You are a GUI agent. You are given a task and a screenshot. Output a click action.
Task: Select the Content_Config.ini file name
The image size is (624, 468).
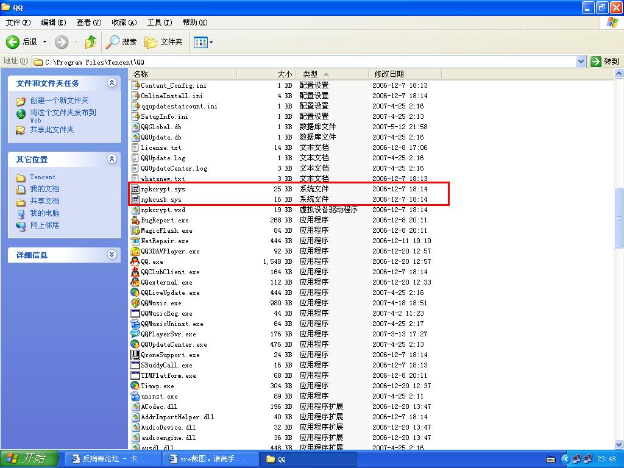tap(174, 85)
